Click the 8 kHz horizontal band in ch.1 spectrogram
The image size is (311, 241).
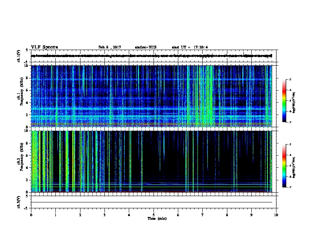(x=152, y=79)
